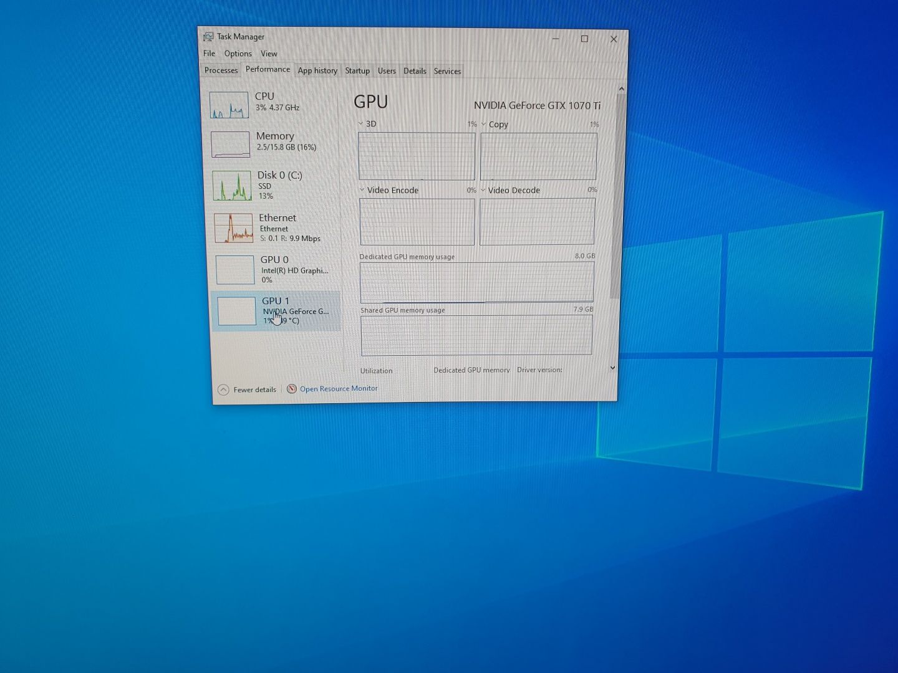Open the View menu
Viewport: 898px width, 673px height.
click(269, 54)
